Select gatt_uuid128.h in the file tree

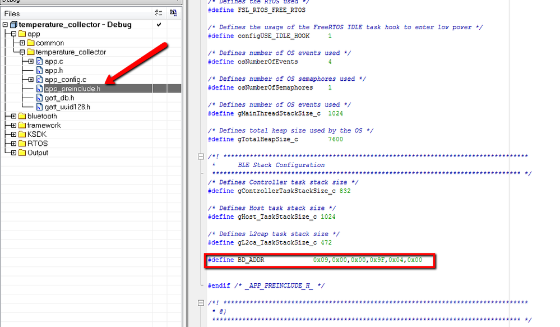[x=67, y=107]
